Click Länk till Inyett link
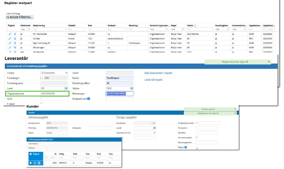Viewport: 284px width, 169px height. coord(153,80)
